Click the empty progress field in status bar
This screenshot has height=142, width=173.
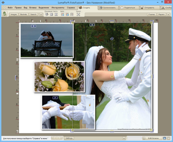pyautogui.click(x=134, y=138)
